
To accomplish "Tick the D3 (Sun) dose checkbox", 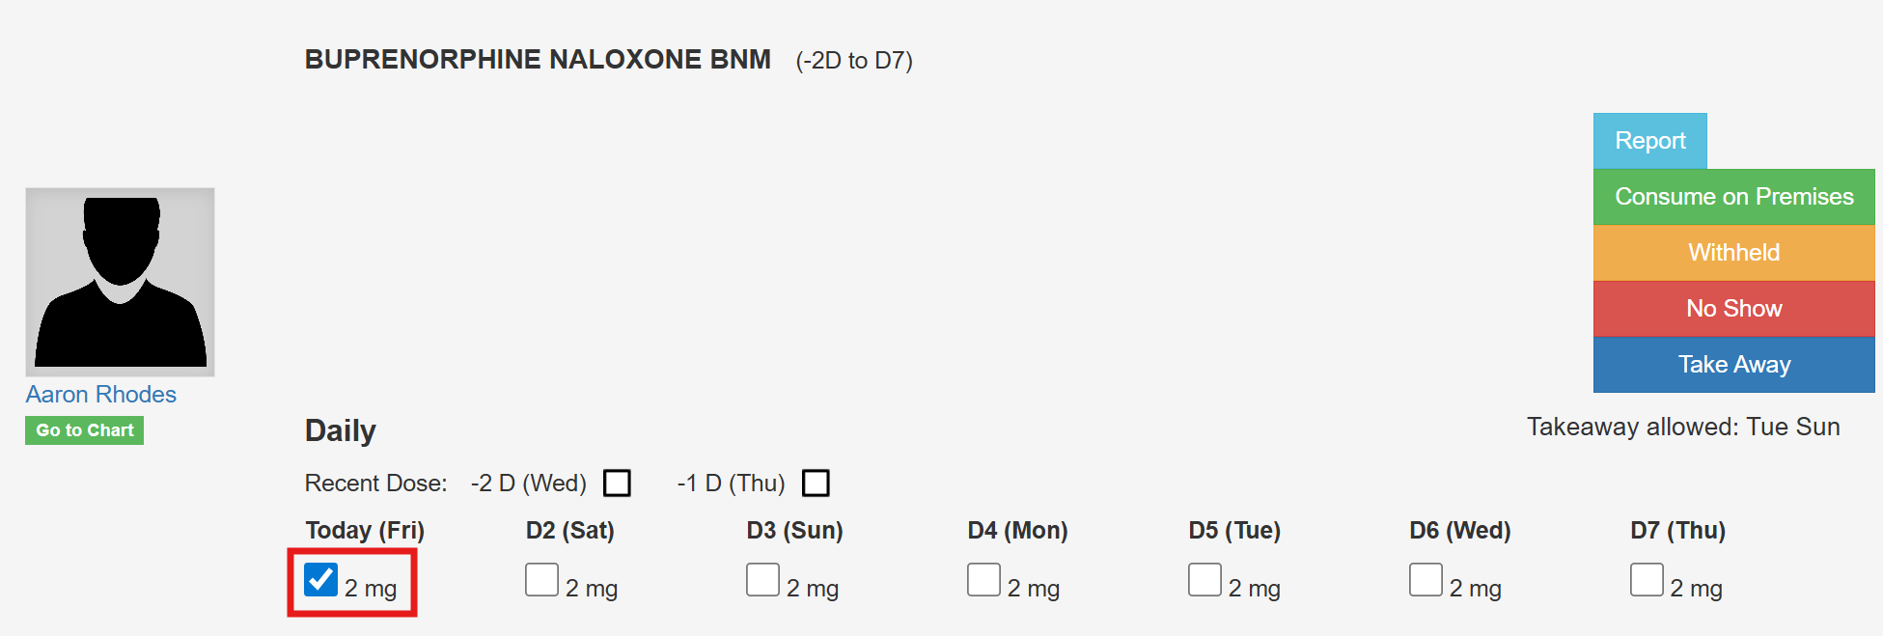I will pos(762,580).
